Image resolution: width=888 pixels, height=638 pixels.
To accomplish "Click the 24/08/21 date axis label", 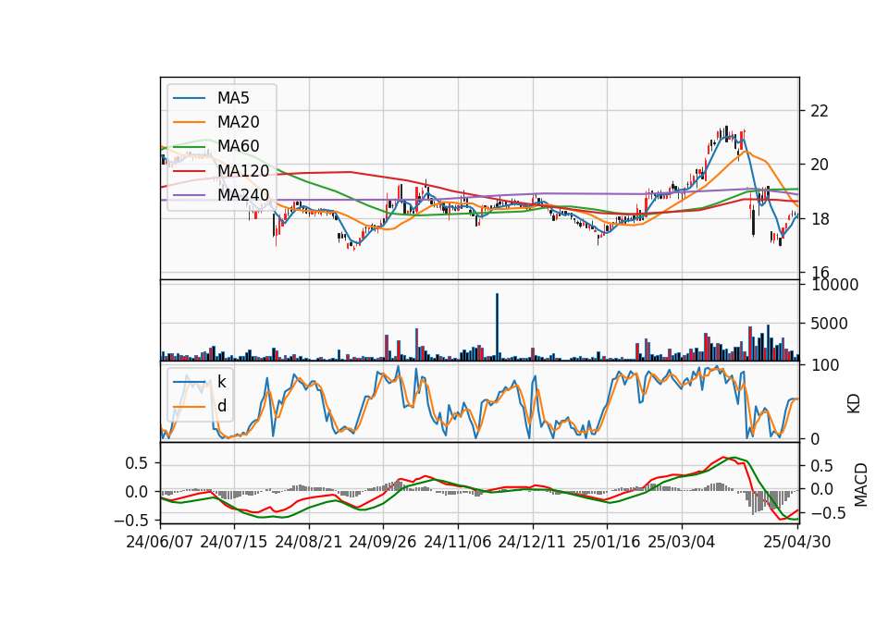I will [x=309, y=542].
